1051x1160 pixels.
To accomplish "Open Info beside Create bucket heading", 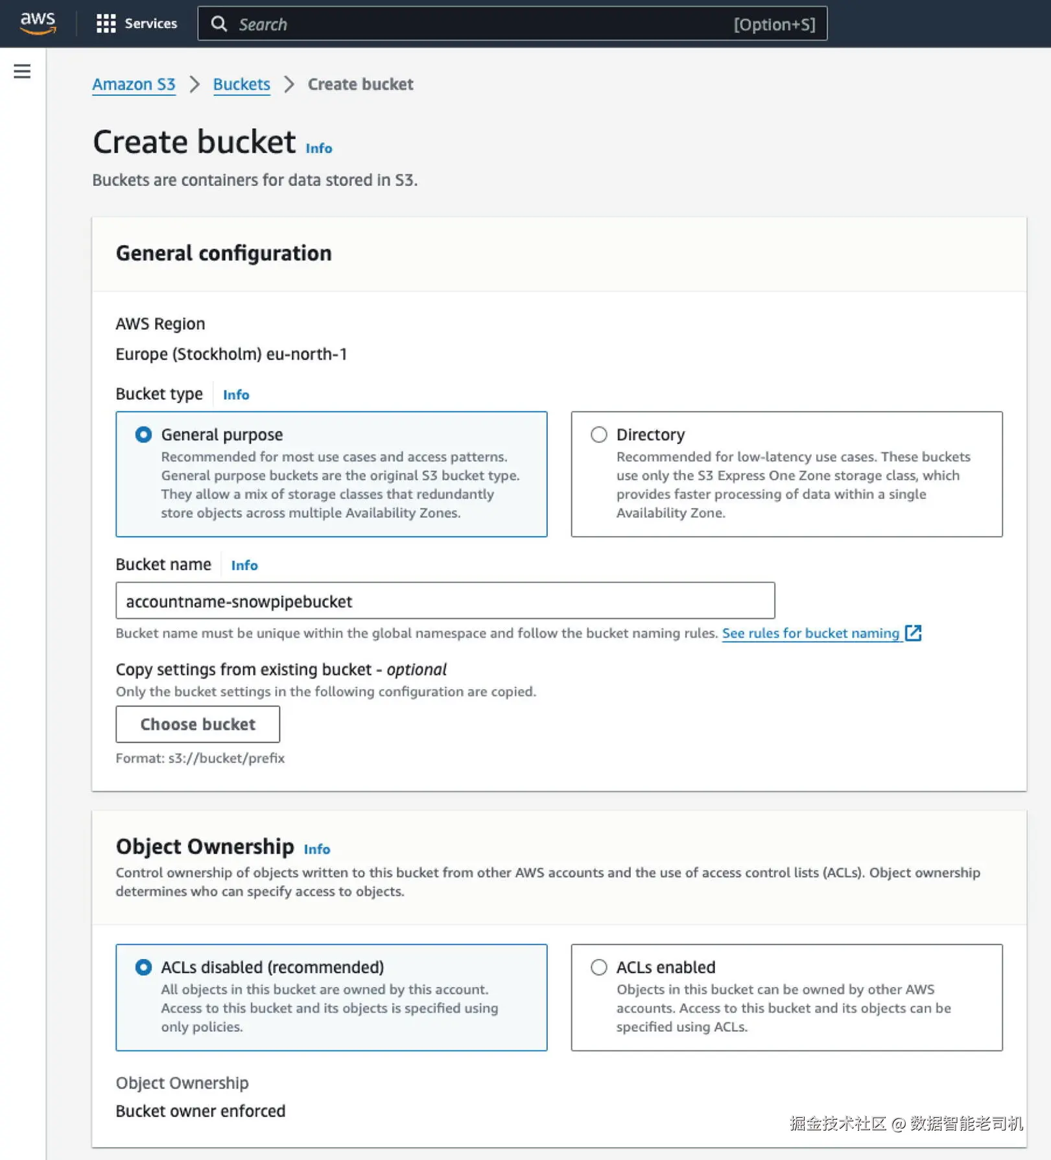I will pos(318,148).
